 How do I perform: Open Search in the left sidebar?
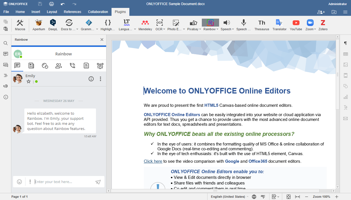(x=6, y=43)
